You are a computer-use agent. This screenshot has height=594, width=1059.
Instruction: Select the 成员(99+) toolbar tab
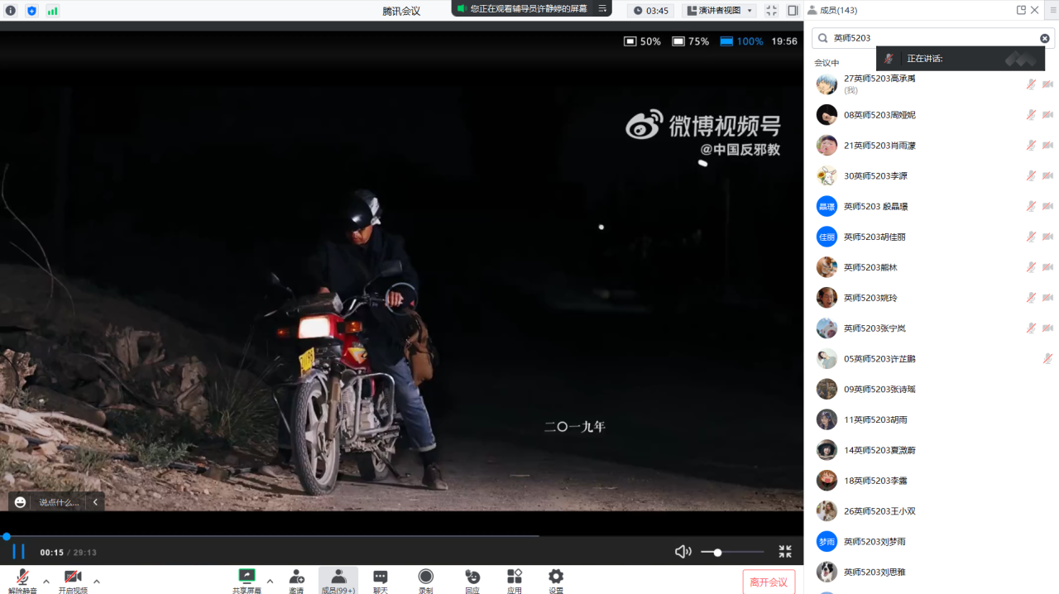click(x=338, y=577)
